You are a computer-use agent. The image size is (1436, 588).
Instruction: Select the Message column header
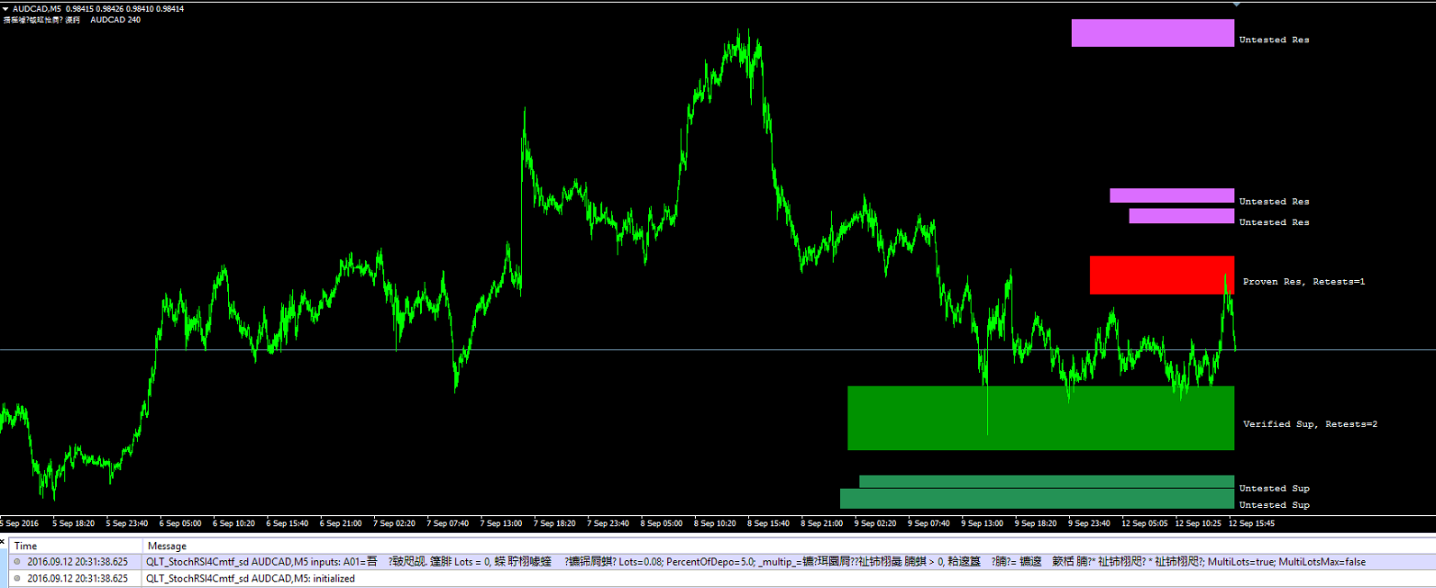(789, 546)
